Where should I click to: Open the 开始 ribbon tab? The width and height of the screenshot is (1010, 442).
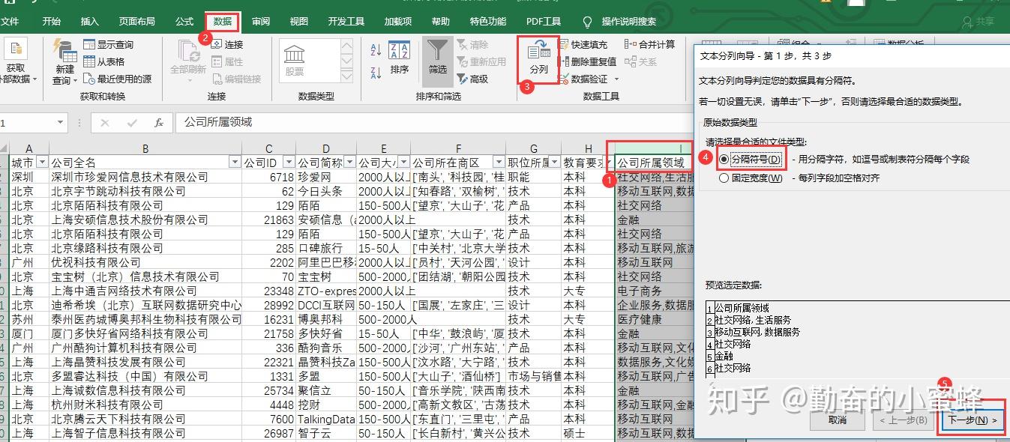pos(52,22)
